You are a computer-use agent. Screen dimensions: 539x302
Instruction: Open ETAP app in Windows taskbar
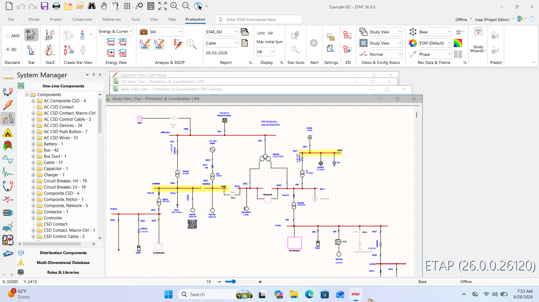(x=355, y=294)
